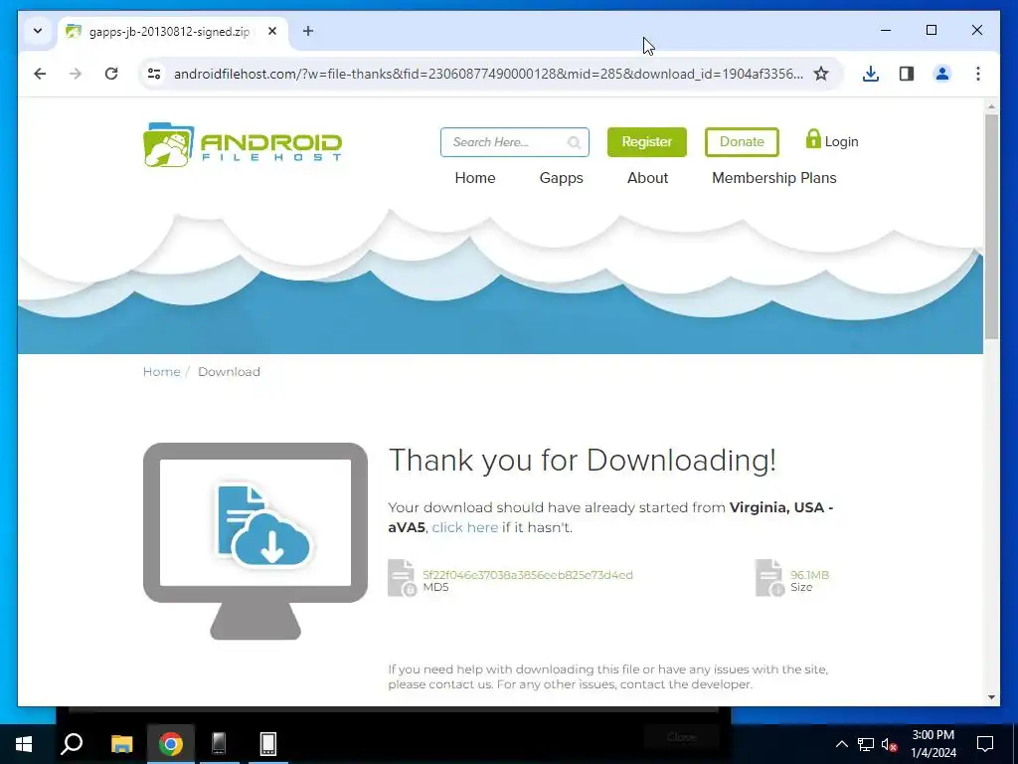
Task: Open Windows taskbar search
Action: (x=72, y=744)
